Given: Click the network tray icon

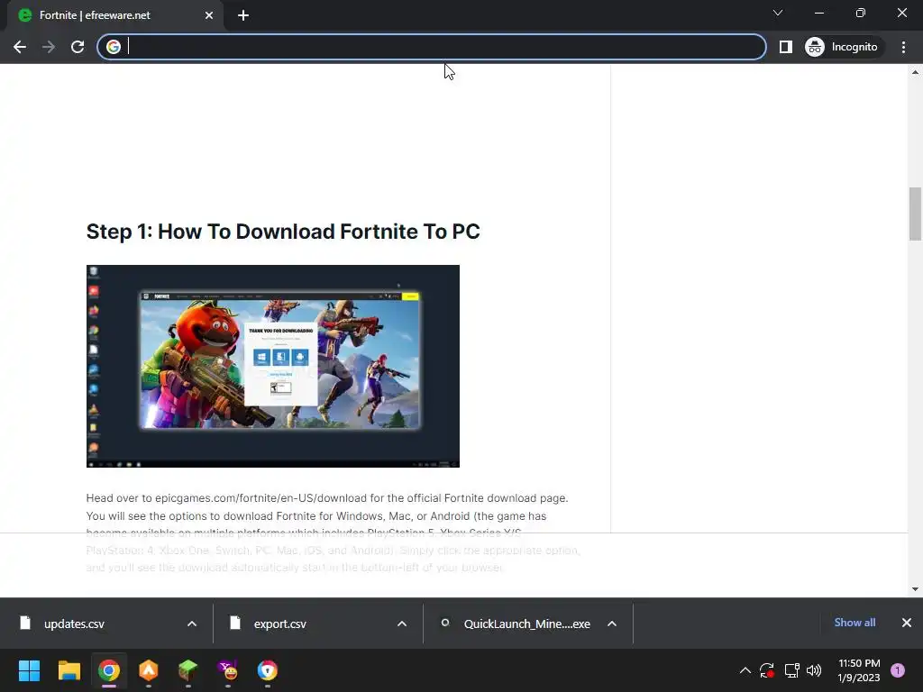Looking at the screenshot, I should click(x=791, y=670).
